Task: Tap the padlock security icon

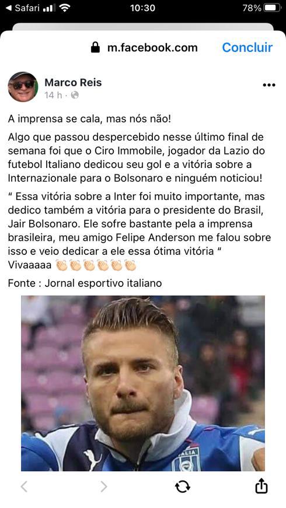Action: [x=95, y=47]
